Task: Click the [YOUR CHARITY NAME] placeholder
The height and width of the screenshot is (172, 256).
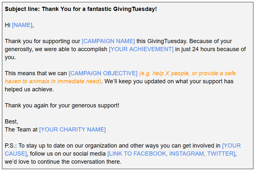Action: click(x=72, y=130)
